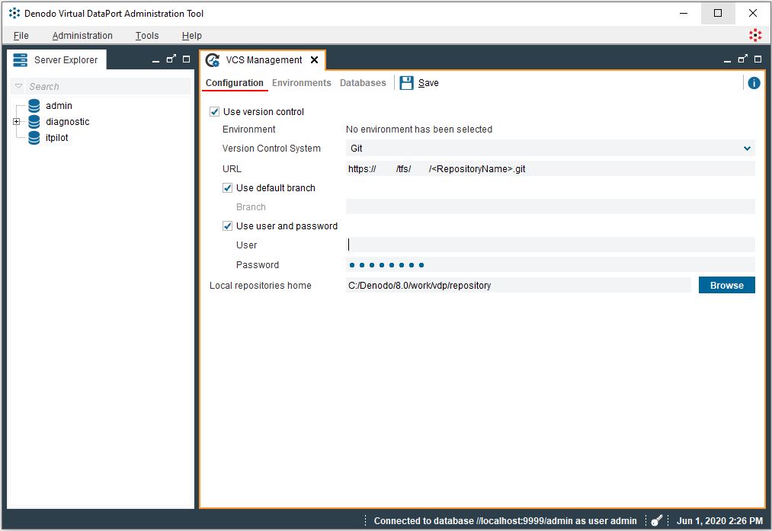The image size is (772, 531).
Task: Open the search filter triangle icon
Action: 19,86
